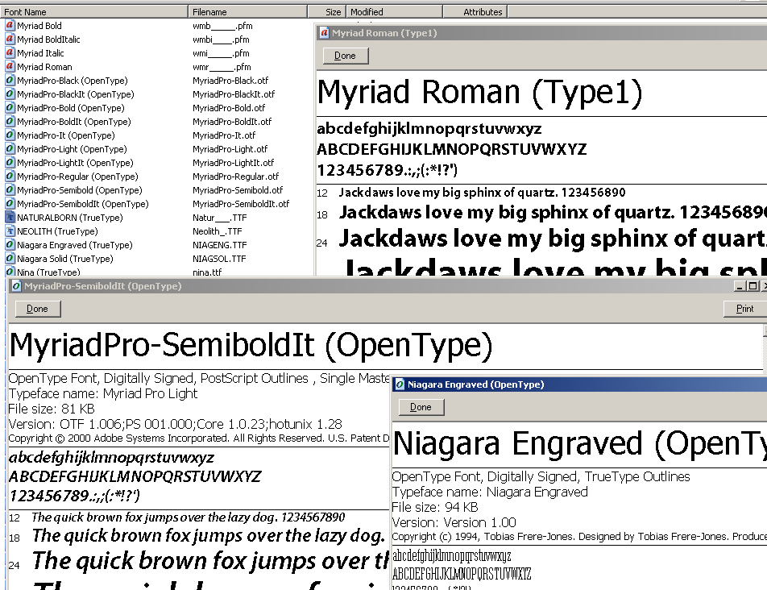The width and height of the screenshot is (767, 590).
Task: Sort list by Filename column header
Action: pyautogui.click(x=247, y=12)
